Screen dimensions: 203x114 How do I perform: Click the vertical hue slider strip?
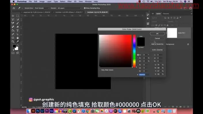(134, 51)
